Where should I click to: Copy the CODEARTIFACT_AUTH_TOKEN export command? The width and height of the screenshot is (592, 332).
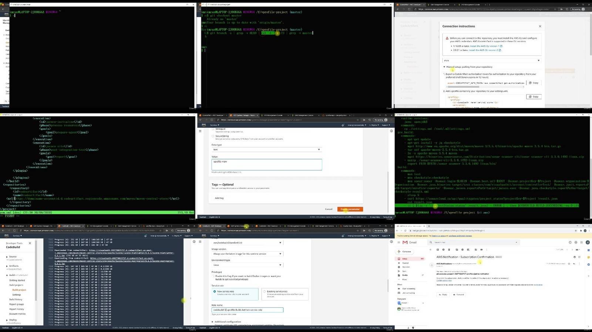pos(534,83)
